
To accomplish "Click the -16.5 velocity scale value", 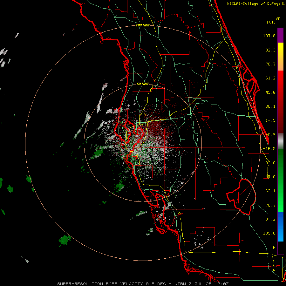I will 269,149.
